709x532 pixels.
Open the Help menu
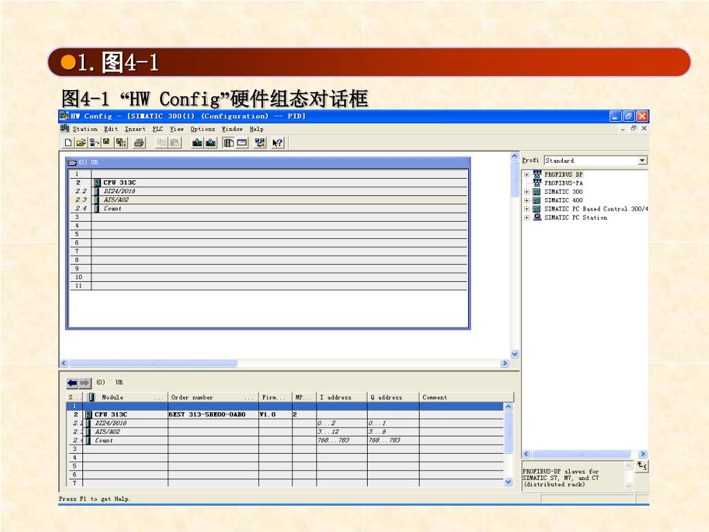click(256, 129)
